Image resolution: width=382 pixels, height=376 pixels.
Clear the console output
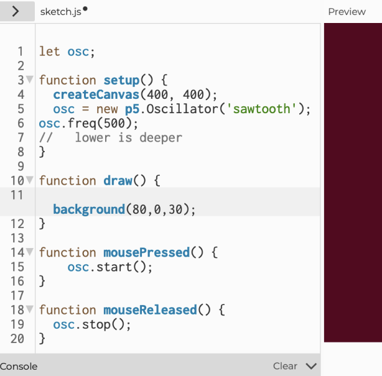(285, 366)
